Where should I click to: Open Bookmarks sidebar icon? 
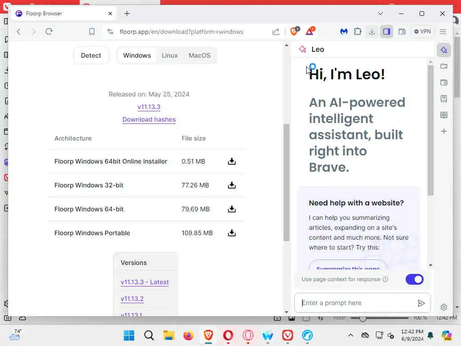[x=443, y=99]
